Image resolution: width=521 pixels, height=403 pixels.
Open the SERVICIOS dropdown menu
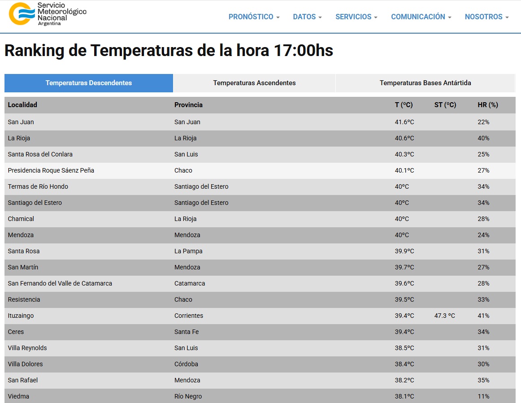point(356,17)
